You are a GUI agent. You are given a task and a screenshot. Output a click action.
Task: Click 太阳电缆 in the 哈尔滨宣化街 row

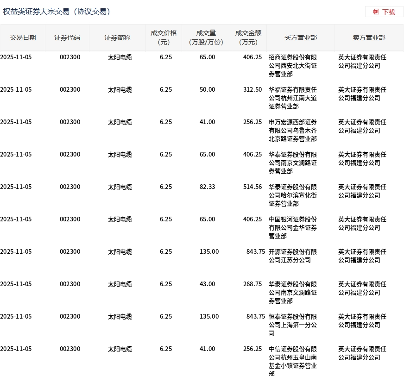120,187
